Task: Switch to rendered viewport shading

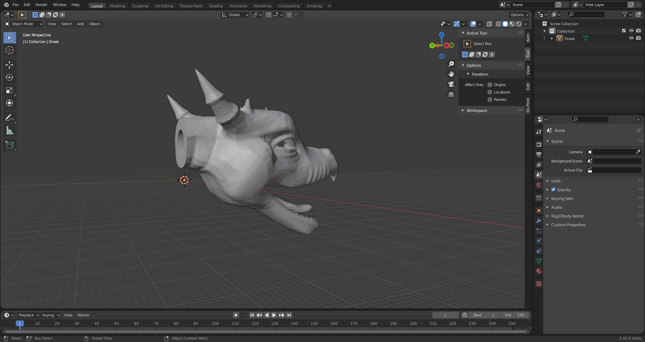Action: (519, 24)
